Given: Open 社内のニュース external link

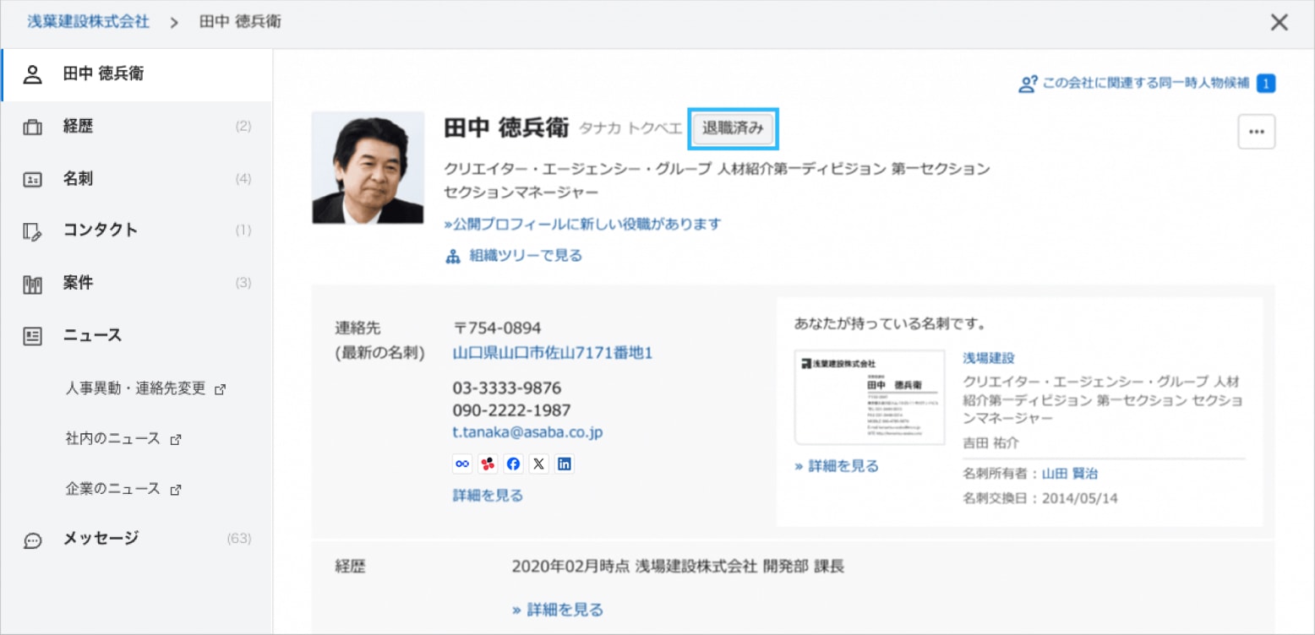Looking at the screenshot, I should click(x=123, y=439).
